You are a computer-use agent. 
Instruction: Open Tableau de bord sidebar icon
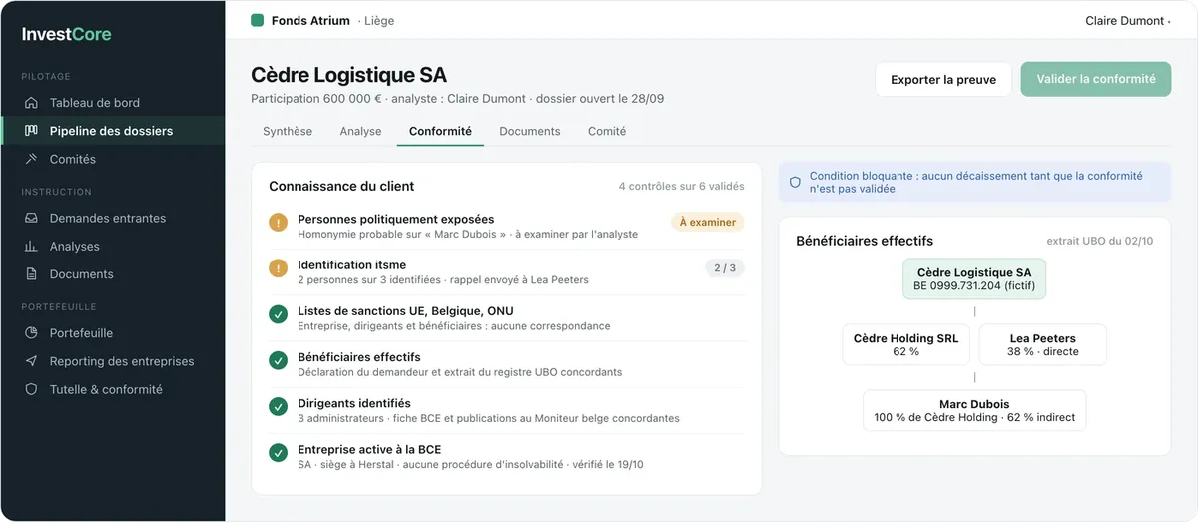click(31, 103)
